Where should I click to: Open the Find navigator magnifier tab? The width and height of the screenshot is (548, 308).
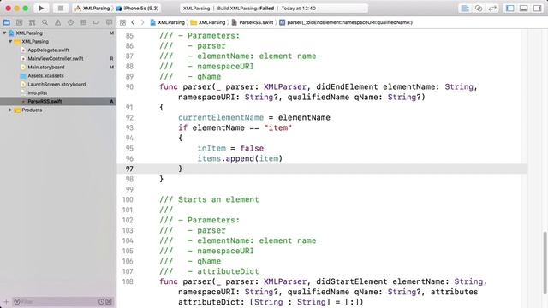click(45, 22)
